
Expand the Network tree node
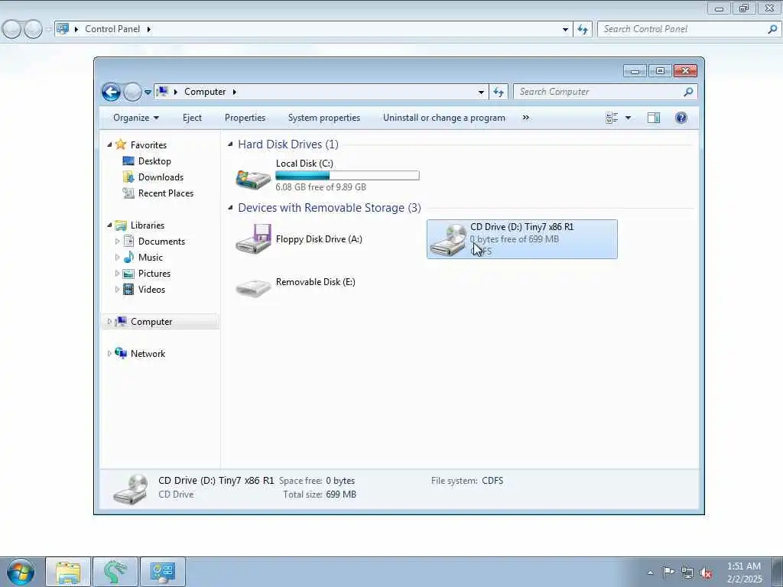[110, 353]
